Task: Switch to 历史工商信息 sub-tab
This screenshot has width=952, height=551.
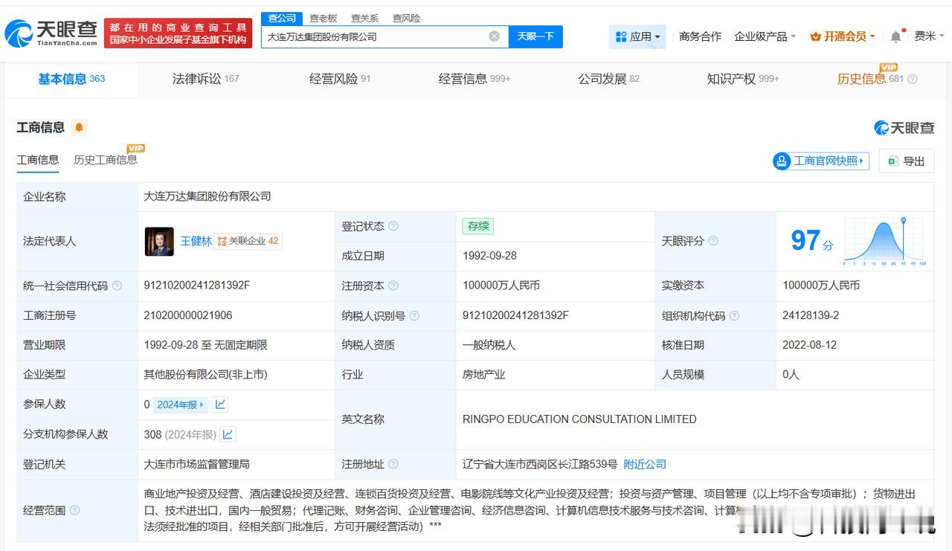Action: click(106, 160)
